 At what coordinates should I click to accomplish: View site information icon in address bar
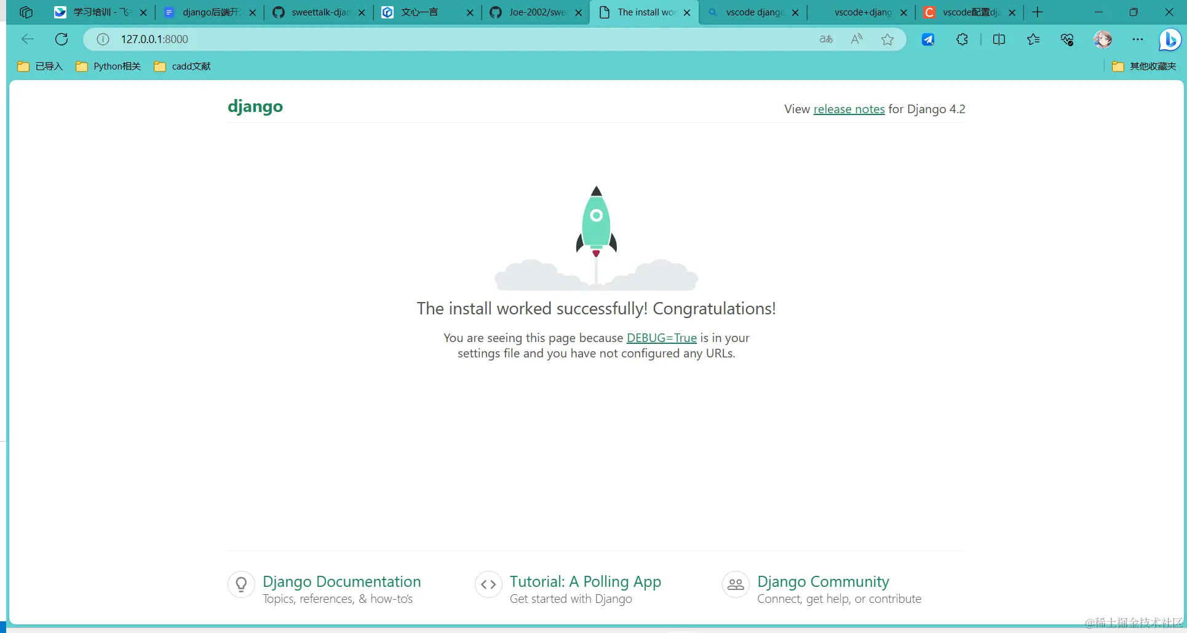tap(103, 39)
